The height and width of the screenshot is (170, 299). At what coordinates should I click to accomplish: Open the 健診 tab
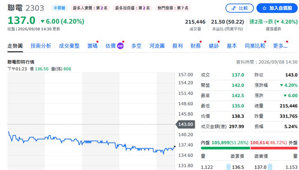coord(214,46)
